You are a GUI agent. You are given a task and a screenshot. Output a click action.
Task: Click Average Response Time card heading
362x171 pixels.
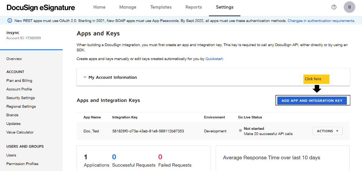(x=271, y=157)
